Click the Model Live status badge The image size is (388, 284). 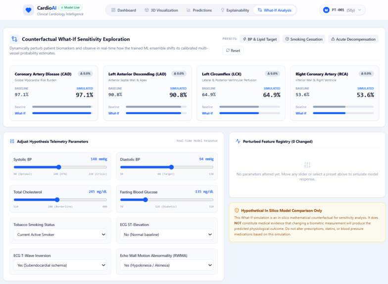[x=70, y=7]
